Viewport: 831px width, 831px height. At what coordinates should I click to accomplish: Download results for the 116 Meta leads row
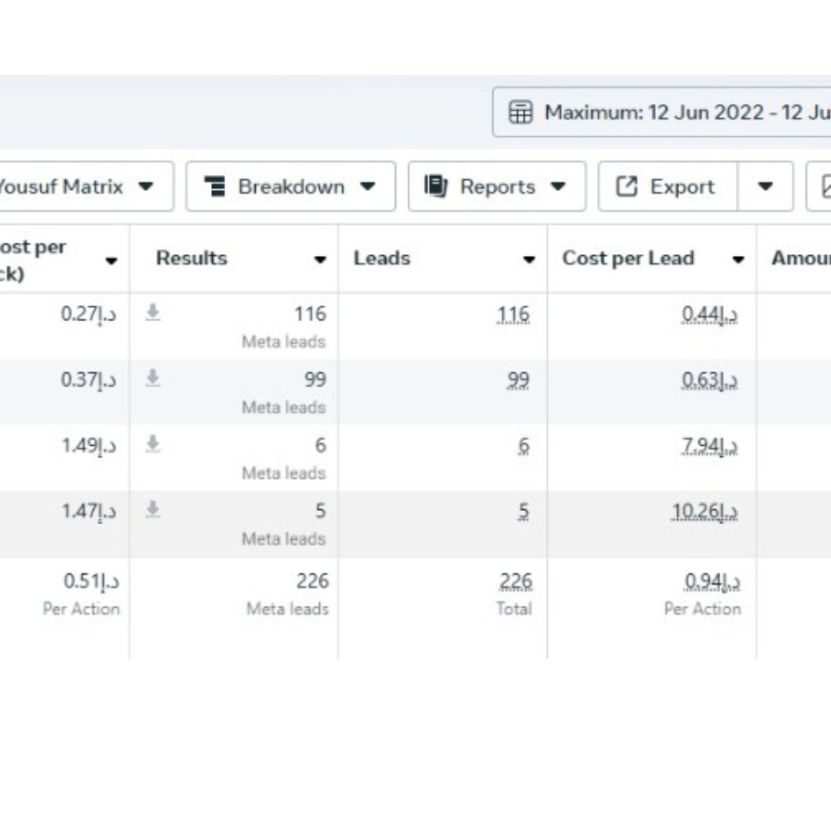(153, 313)
